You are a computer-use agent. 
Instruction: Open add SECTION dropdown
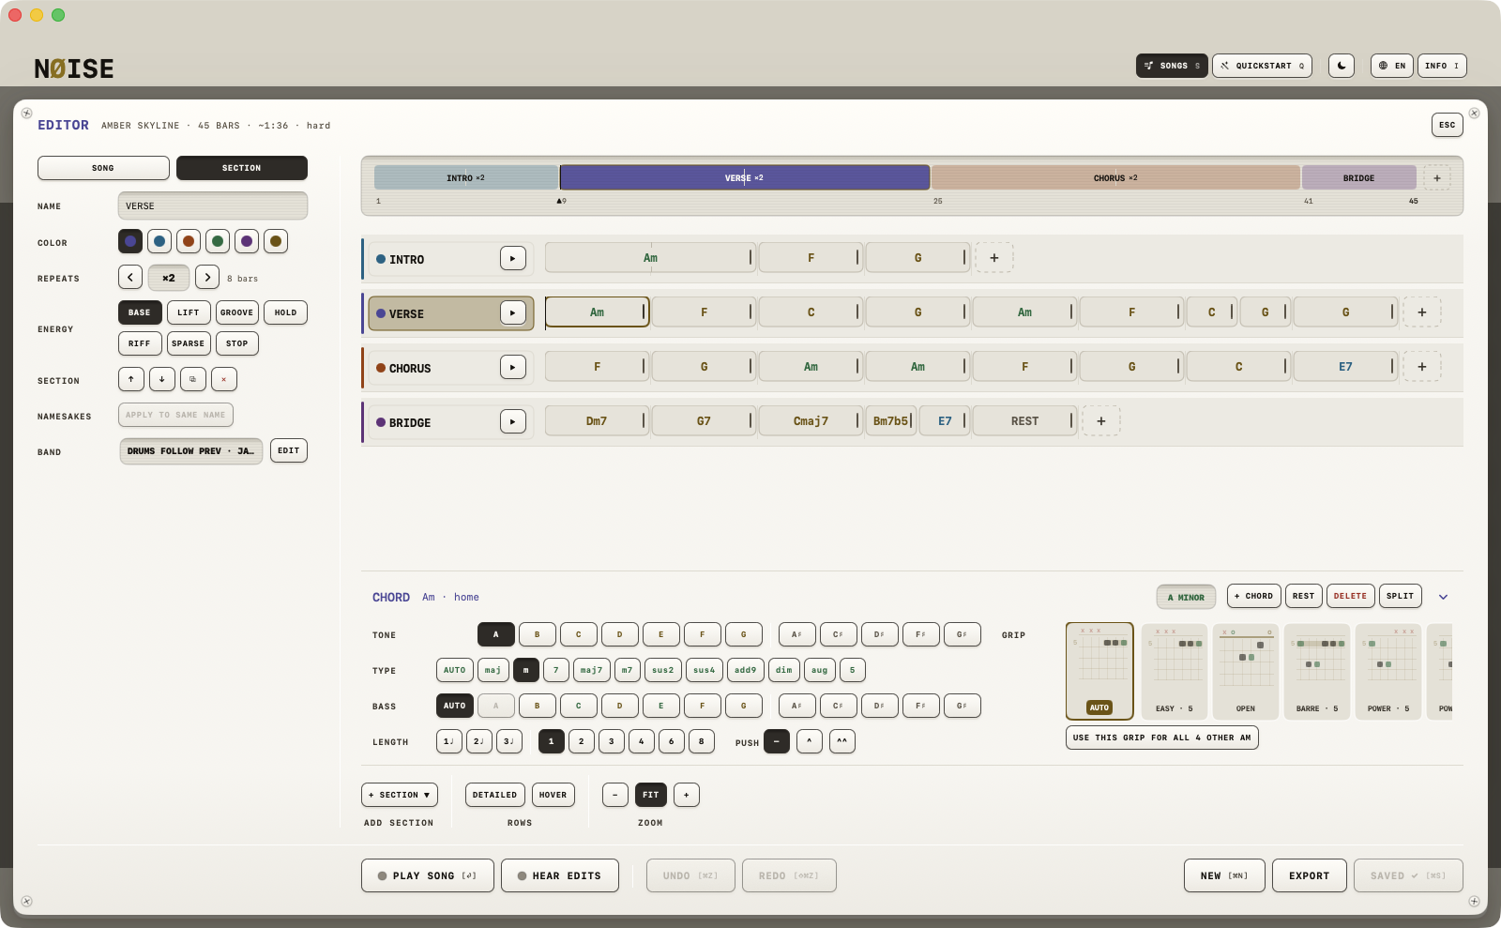click(x=400, y=795)
